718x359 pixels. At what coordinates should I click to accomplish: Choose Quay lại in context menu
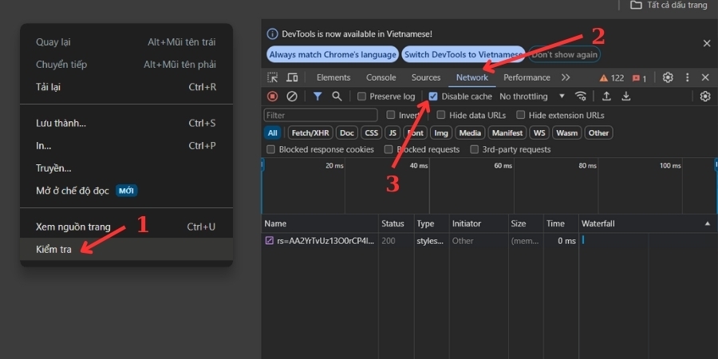[x=126, y=42]
